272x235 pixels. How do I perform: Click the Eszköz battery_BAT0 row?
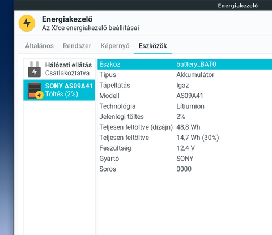point(185,65)
